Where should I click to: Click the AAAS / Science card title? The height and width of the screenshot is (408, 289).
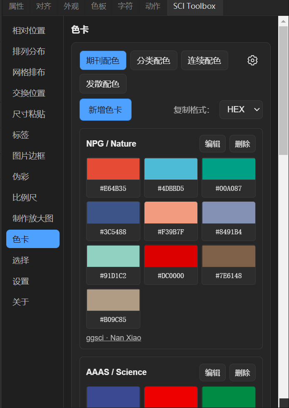click(116, 372)
